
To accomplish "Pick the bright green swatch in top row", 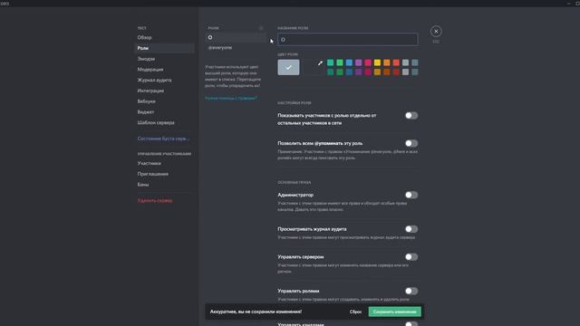I will point(340,62).
